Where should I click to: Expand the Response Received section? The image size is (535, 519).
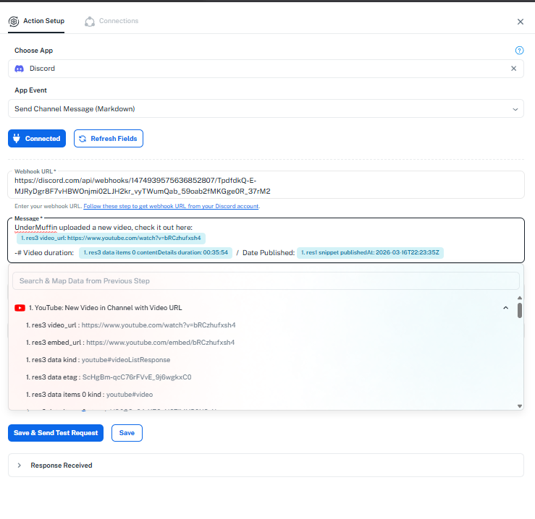coord(20,466)
